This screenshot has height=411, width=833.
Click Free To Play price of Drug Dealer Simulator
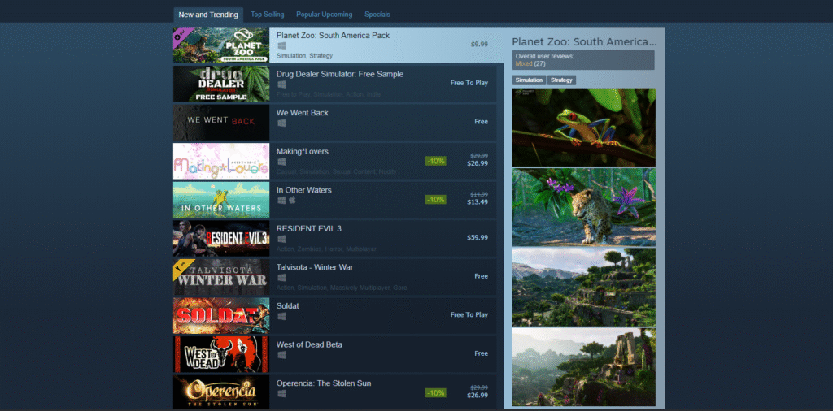(x=469, y=83)
